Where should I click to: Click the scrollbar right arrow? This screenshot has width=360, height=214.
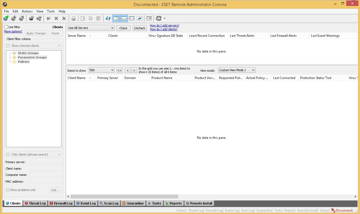[x=355, y=196]
